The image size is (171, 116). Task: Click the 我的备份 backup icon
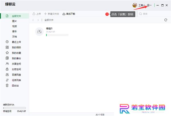pyautogui.click(x=7, y=58)
